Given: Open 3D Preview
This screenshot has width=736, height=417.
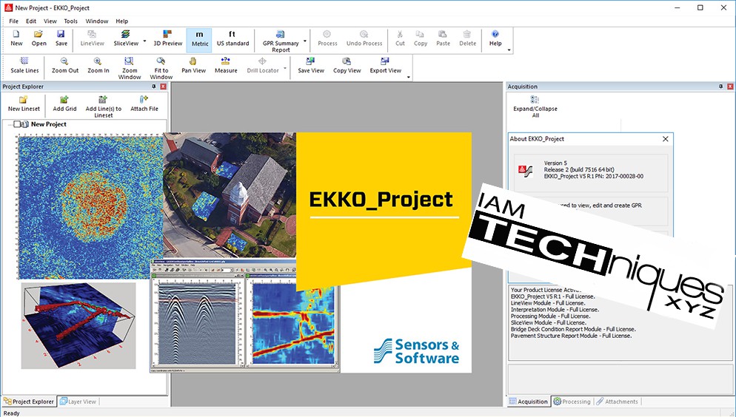Looking at the screenshot, I should coord(167,38).
